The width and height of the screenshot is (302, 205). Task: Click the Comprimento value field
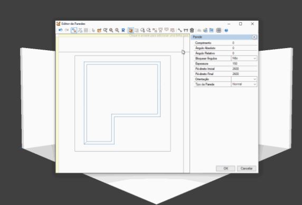[x=244, y=43]
